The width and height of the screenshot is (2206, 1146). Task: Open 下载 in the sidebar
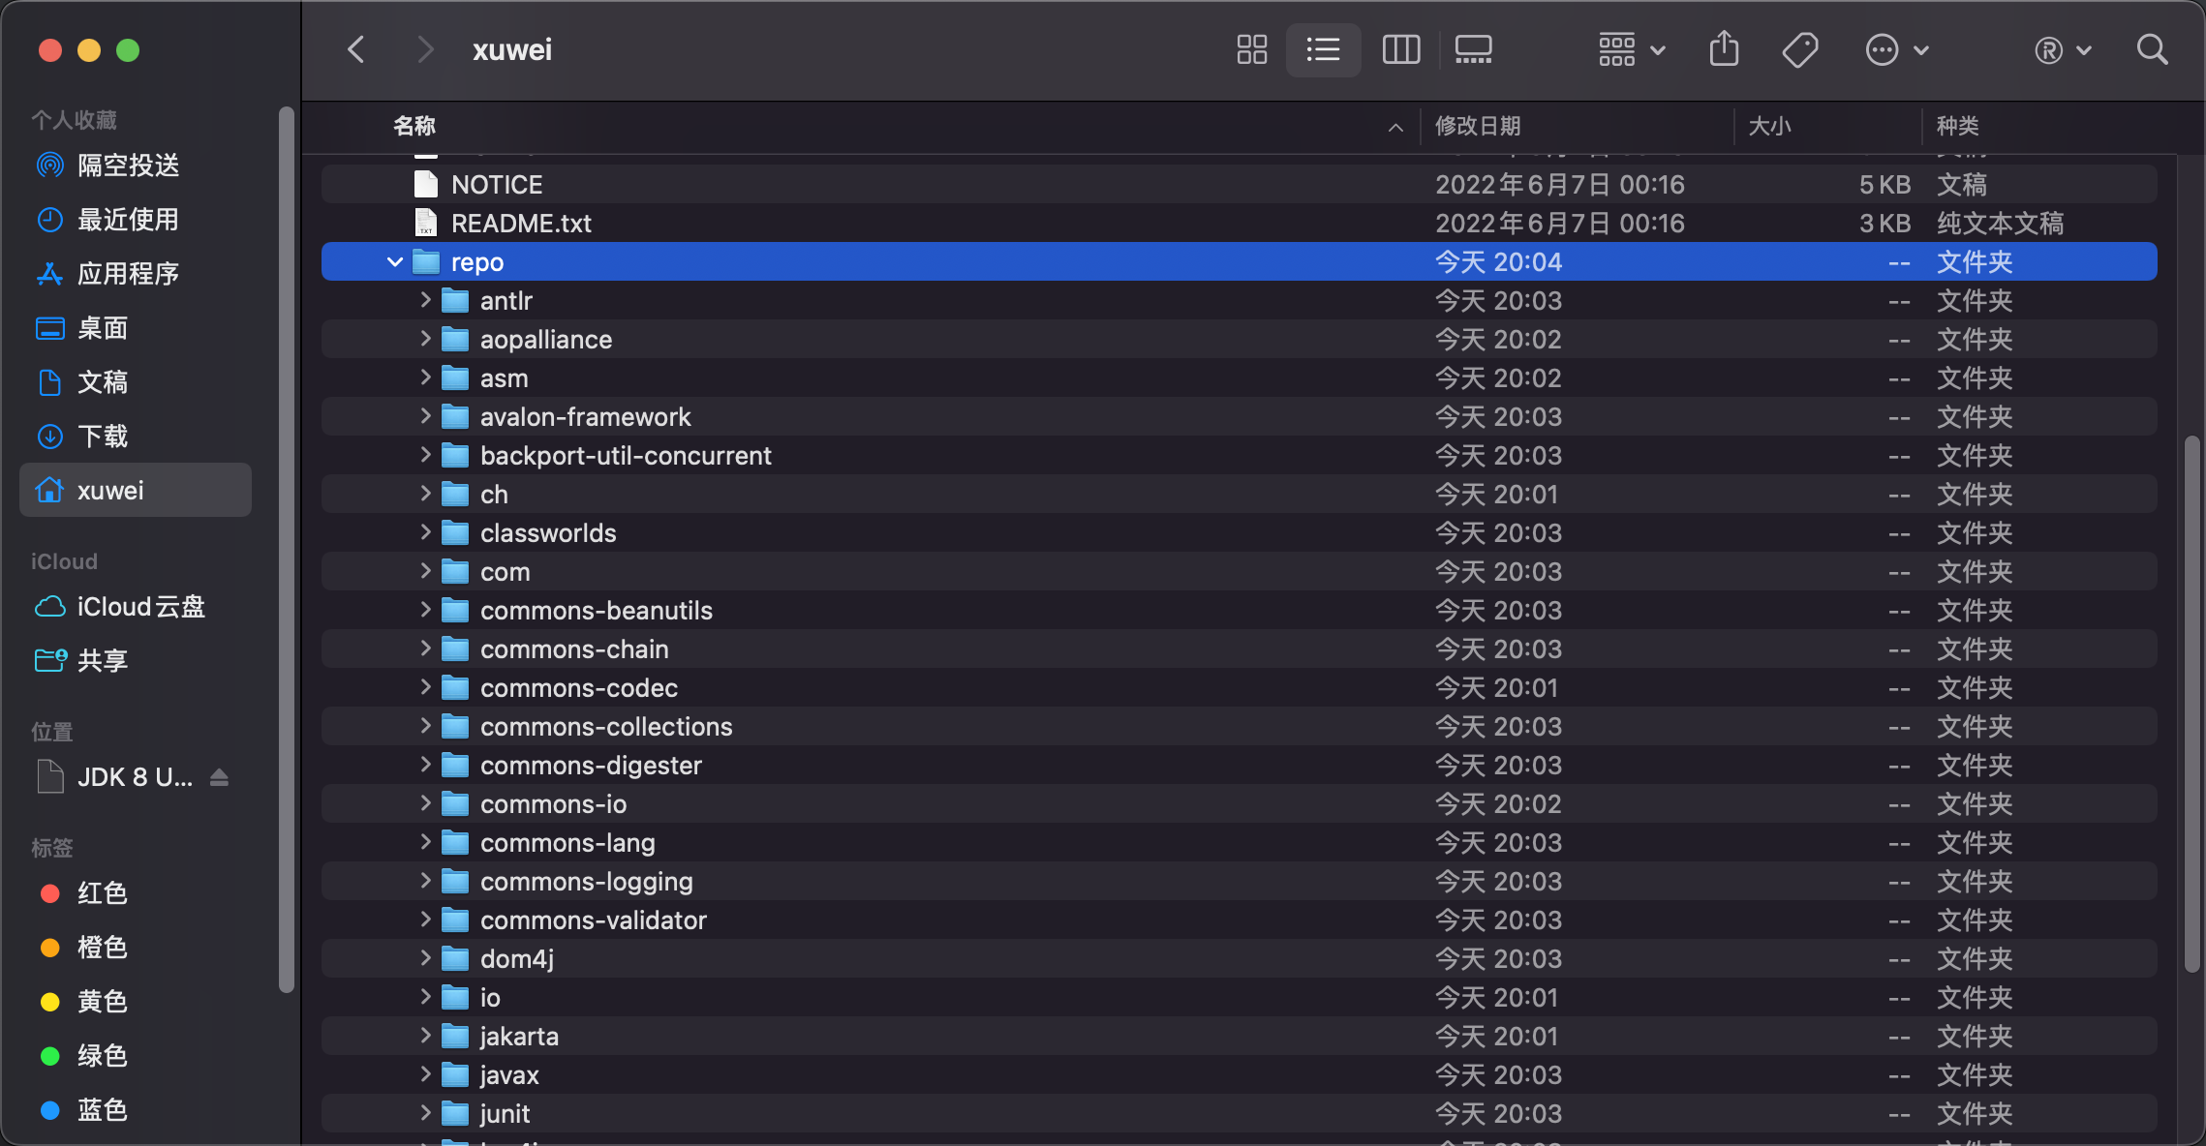tap(103, 437)
